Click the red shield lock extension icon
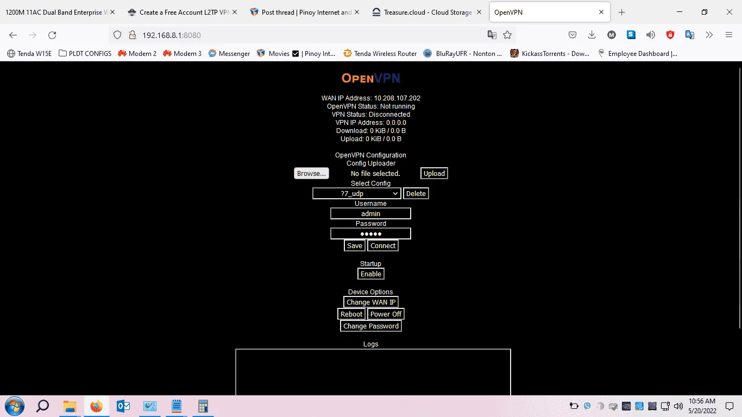Screen dimensions: 742x417 pos(670,35)
